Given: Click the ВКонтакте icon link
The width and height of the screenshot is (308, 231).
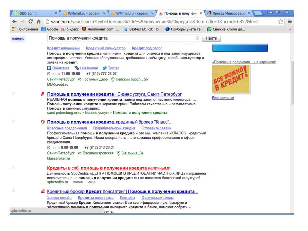Looking at the screenshot, I should pyautogui.click(x=49, y=68).
